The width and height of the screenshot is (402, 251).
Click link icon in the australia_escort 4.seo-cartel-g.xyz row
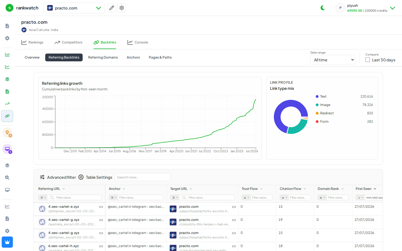point(101,220)
